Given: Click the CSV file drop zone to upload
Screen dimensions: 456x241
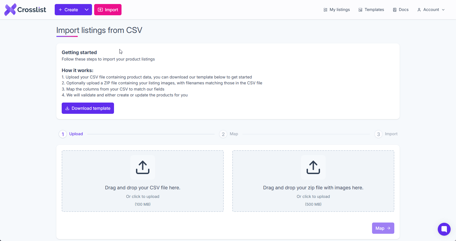Looking at the screenshot, I should [x=142, y=181].
